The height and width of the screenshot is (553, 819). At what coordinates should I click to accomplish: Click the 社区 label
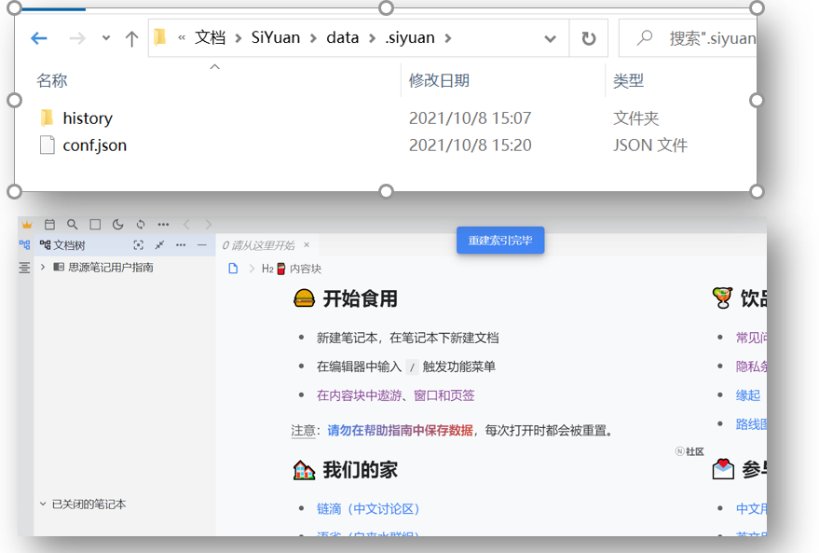695,451
